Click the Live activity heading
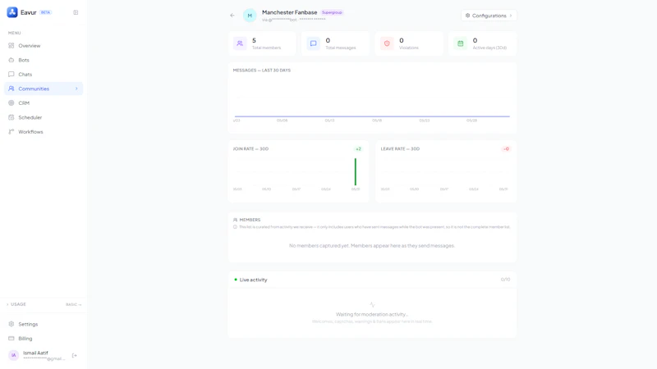Screen dimensions: 657x369 click(254, 280)
